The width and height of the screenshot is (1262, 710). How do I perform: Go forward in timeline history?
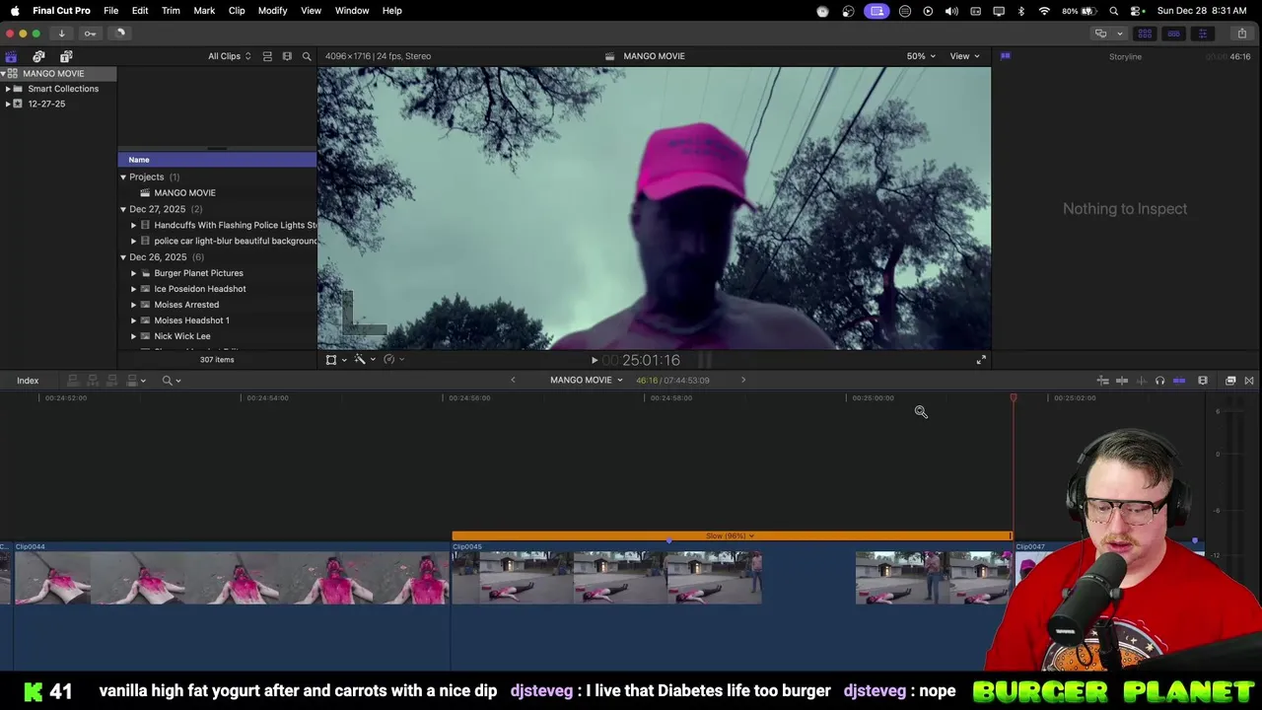pos(743,380)
